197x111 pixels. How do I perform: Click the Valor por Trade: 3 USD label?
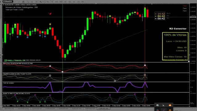pos(14,10)
